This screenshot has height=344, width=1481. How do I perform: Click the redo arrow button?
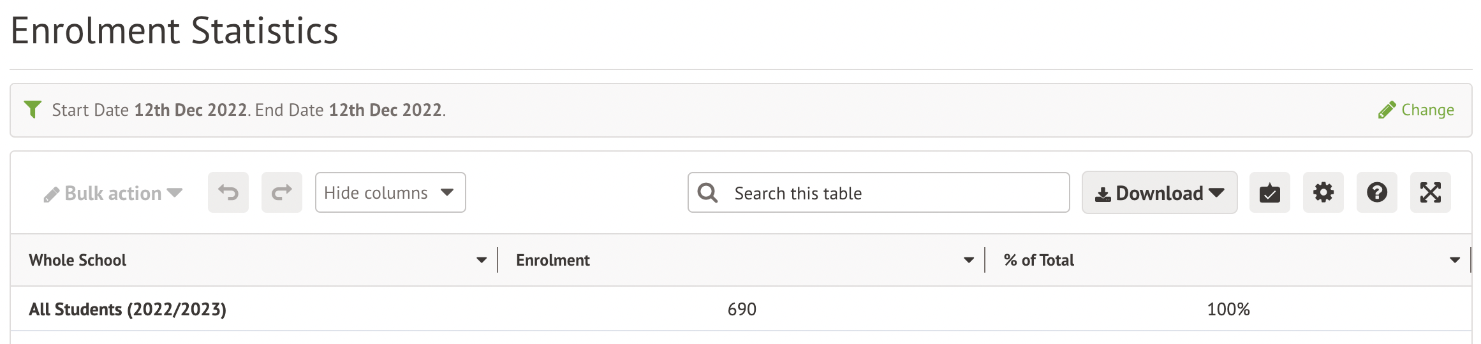pyautogui.click(x=282, y=192)
